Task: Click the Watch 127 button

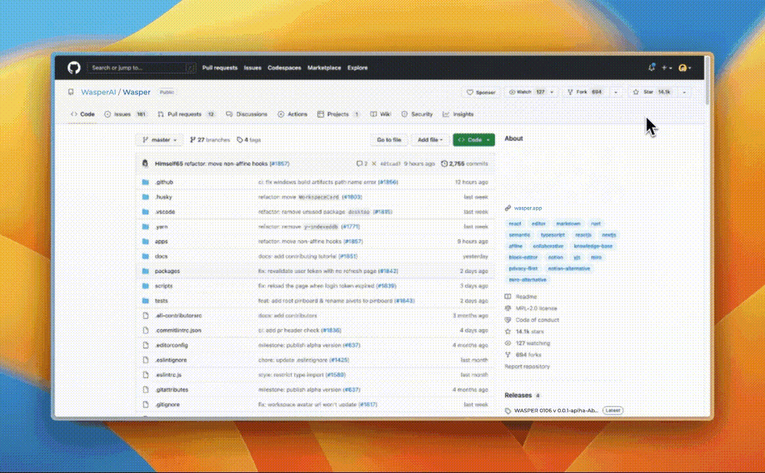Action: tap(526, 92)
